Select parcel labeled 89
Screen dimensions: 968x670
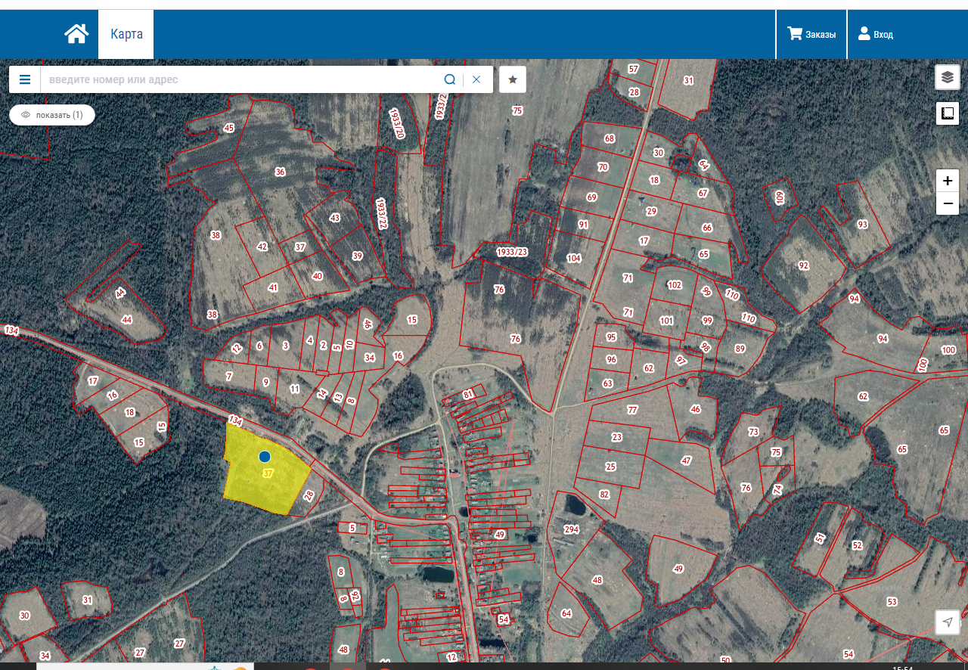pos(740,348)
